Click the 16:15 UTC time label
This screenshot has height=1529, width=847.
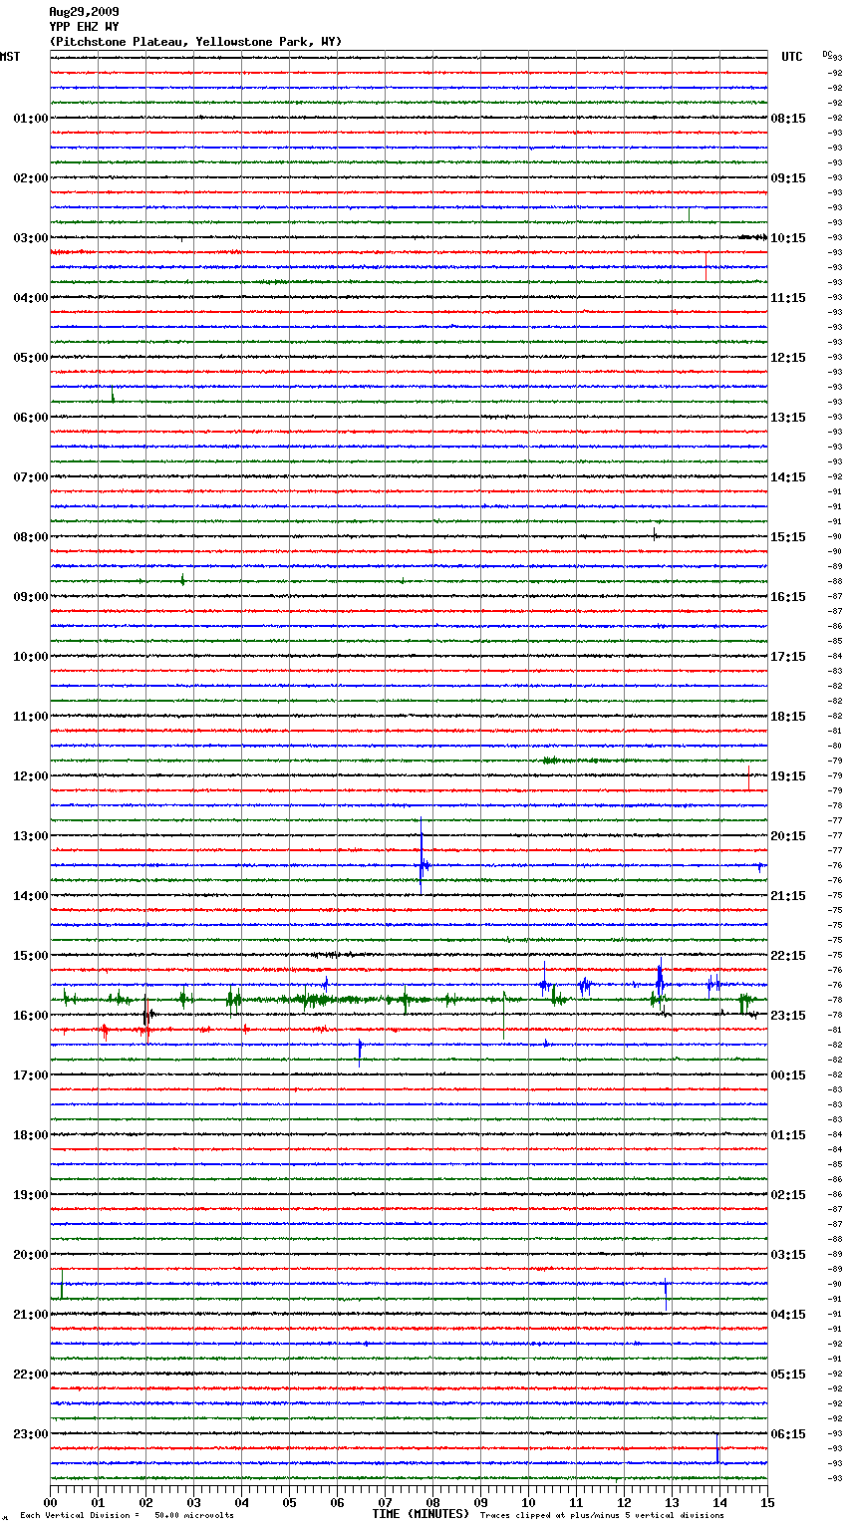click(x=788, y=597)
